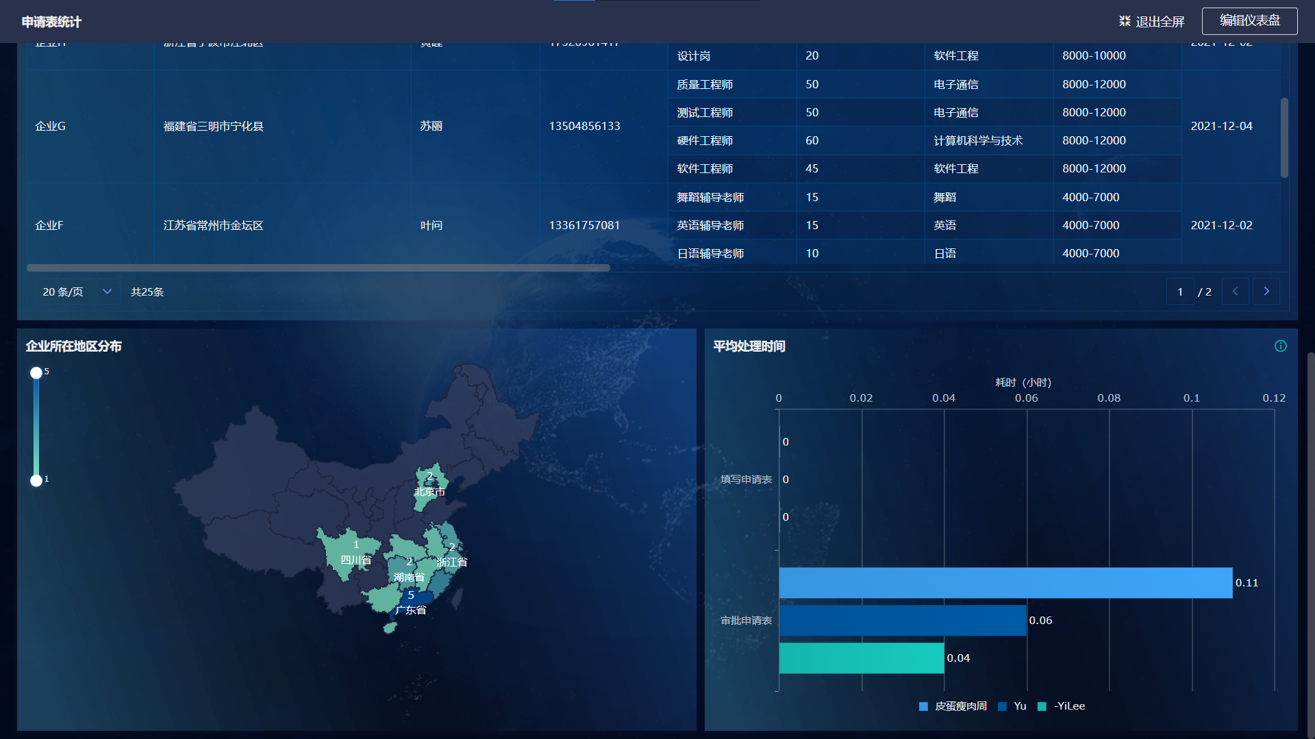Click previous page arrow in pagination

(x=1235, y=291)
